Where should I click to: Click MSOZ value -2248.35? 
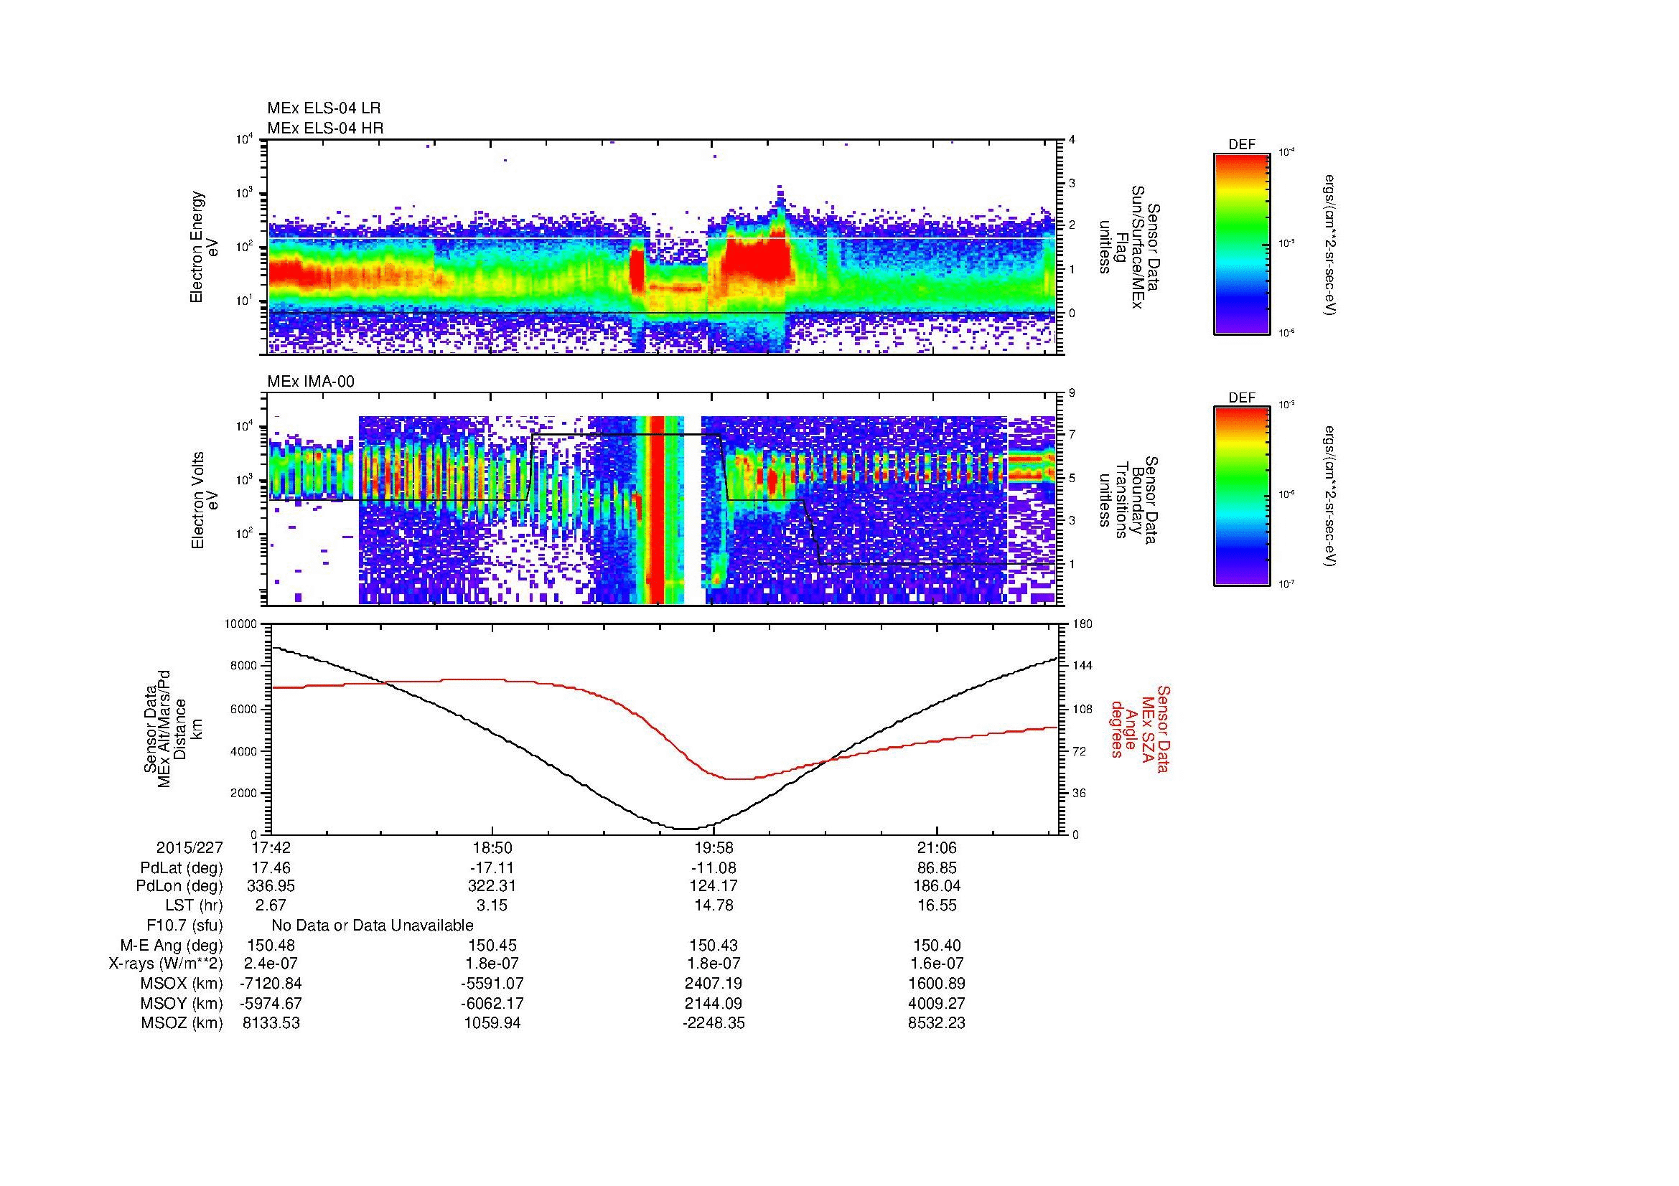(x=714, y=1023)
